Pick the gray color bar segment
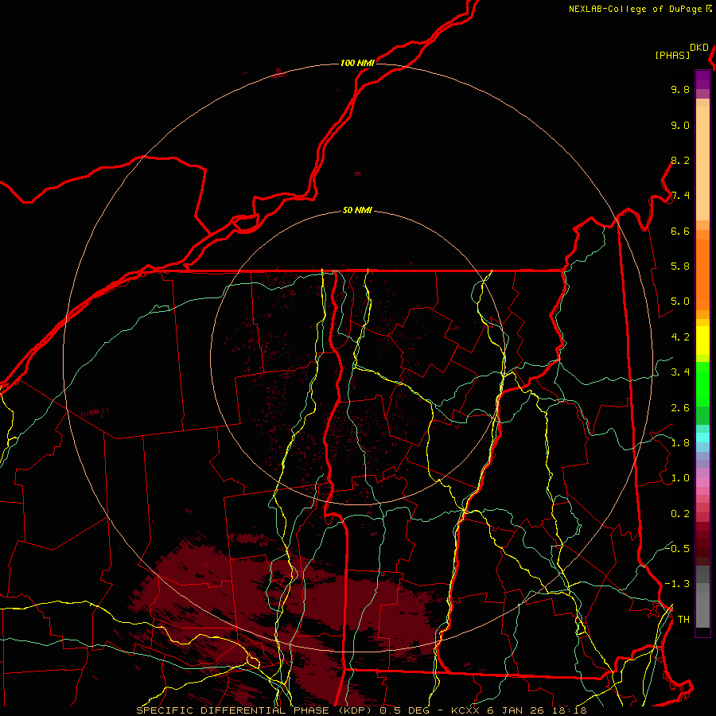 (x=702, y=609)
